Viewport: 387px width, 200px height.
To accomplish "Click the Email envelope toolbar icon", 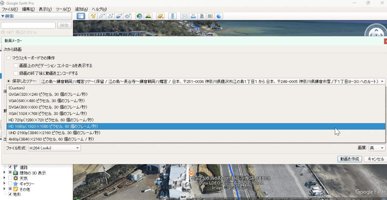I will coord(184,16).
